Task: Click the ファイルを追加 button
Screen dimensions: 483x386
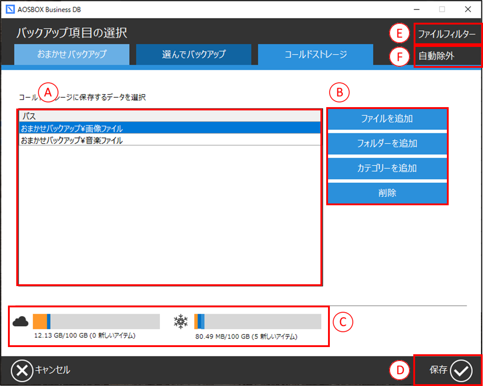Action: (387, 119)
